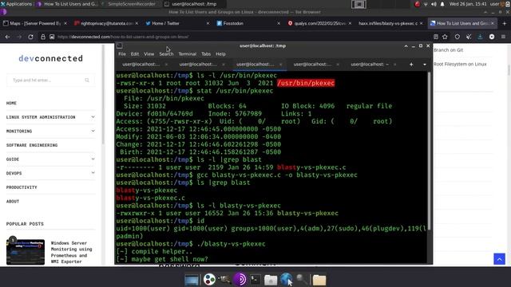The width and height of the screenshot is (511, 287).
Task: Open the terminal Help menu
Action: pyautogui.click(x=220, y=54)
